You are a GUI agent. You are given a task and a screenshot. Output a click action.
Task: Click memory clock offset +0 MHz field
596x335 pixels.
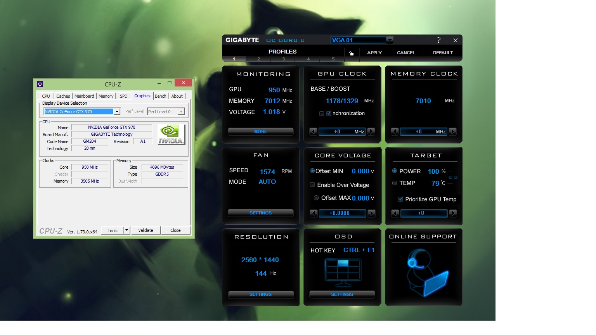[424, 131]
